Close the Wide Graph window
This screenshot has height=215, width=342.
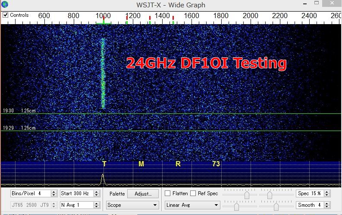click(x=332, y=3)
